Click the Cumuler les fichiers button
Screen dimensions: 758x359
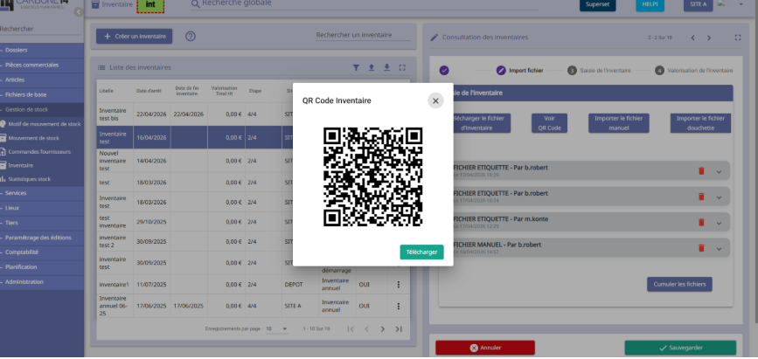click(x=679, y=284)
